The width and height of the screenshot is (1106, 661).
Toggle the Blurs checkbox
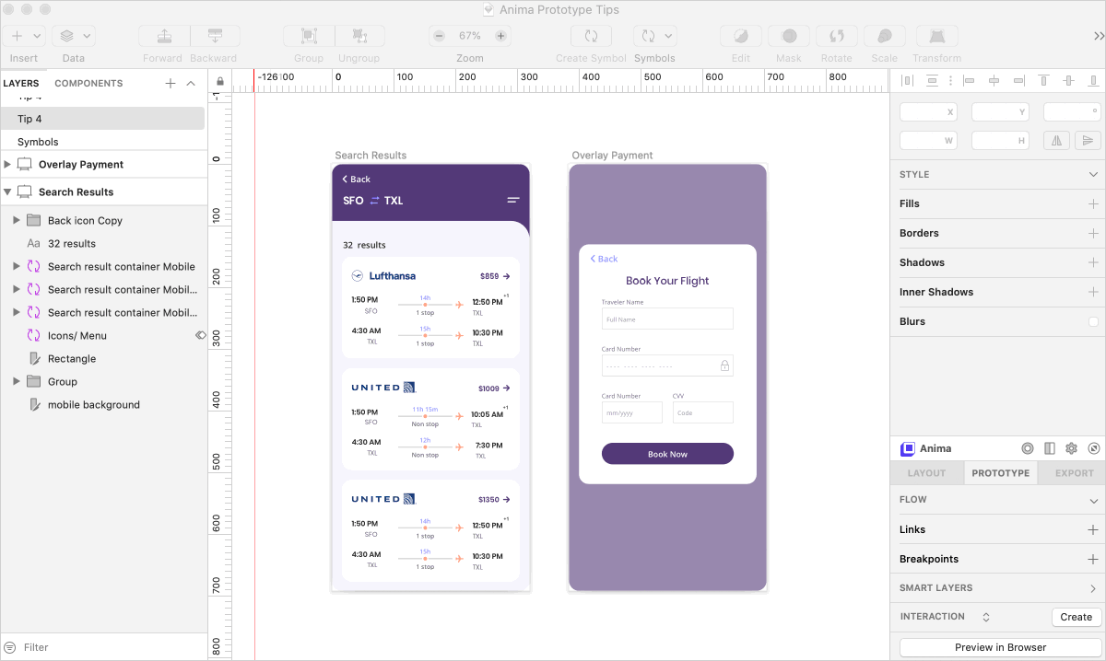pos(1093,321)
